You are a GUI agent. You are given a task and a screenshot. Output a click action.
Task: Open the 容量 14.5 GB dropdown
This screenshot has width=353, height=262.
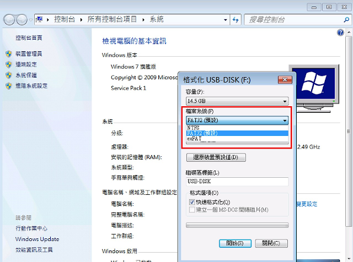(x=237, y=101)
